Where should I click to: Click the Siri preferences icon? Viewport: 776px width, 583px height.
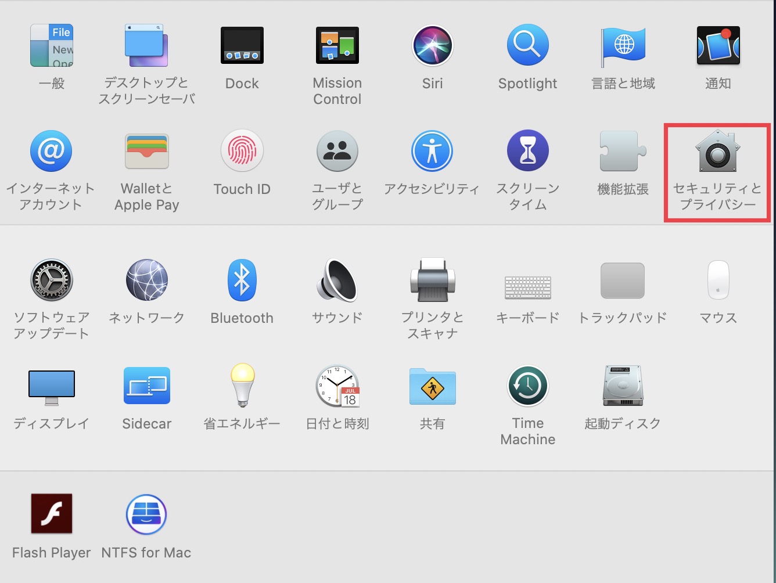[433, 45]
